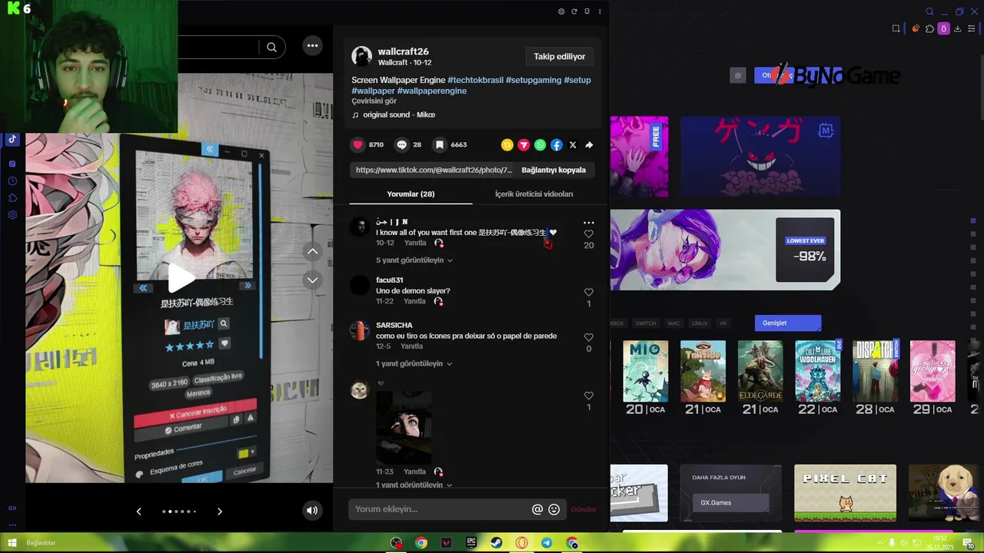Reload the TikTok sidebar panel

[x=573, y=12]
